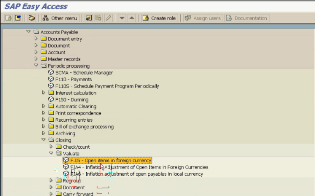Image resolution: width=315 pixels, height=196 pixels.
Task: Click the Move Favorites up arrow
Action: point(132,18)
